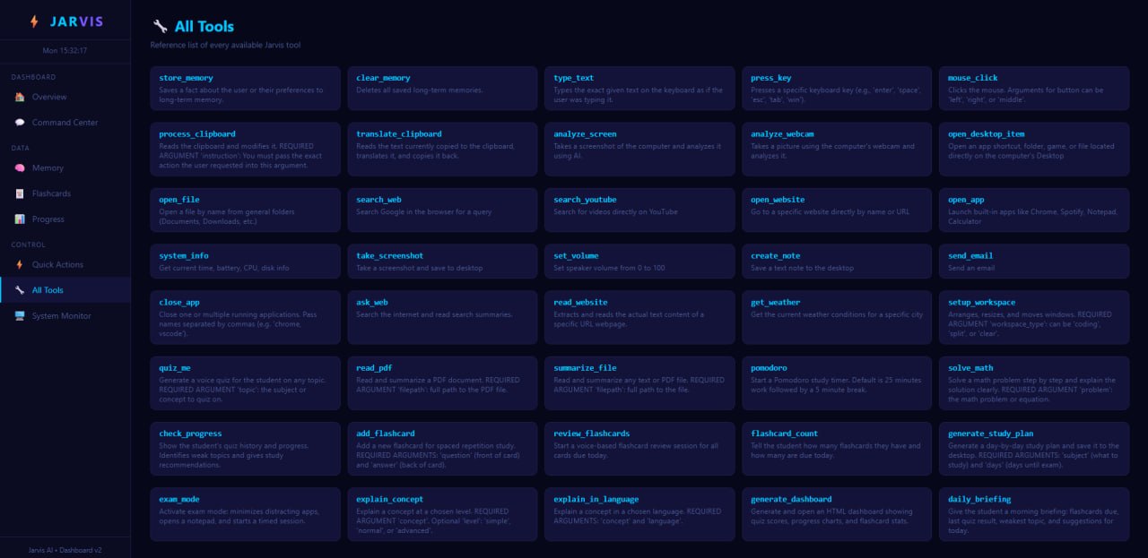This screenshot has width=1148, height=558.
Task: Select the pomodoro tool card
Action: click(x=837, y=383)
